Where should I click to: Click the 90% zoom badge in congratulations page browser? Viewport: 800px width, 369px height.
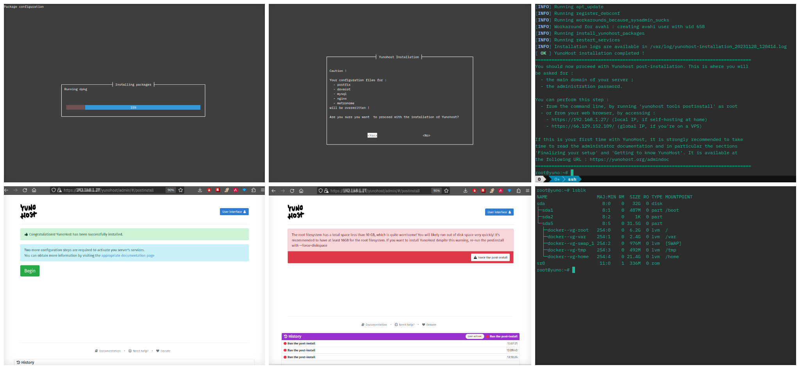pyautogui.click(x=171, y=190)
